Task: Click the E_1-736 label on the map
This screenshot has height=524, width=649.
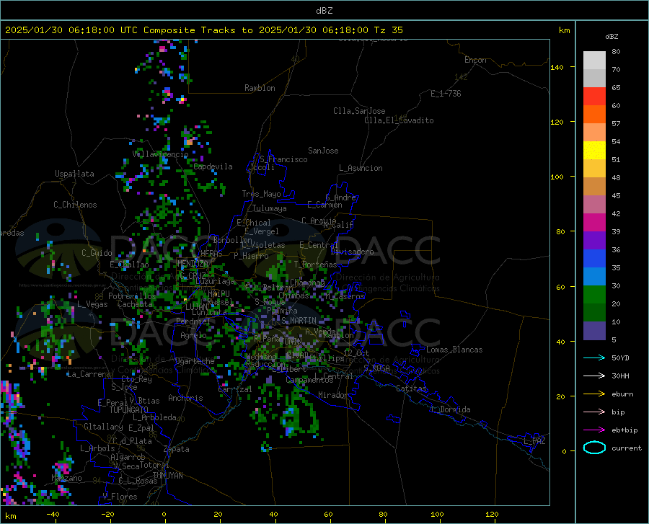Action: pos(446,94)
